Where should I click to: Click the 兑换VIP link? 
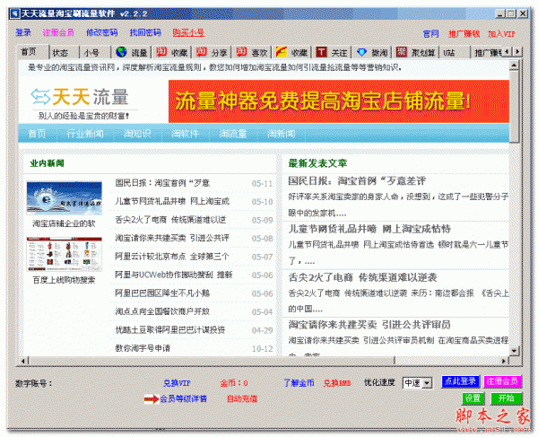[x=177, y=383]
